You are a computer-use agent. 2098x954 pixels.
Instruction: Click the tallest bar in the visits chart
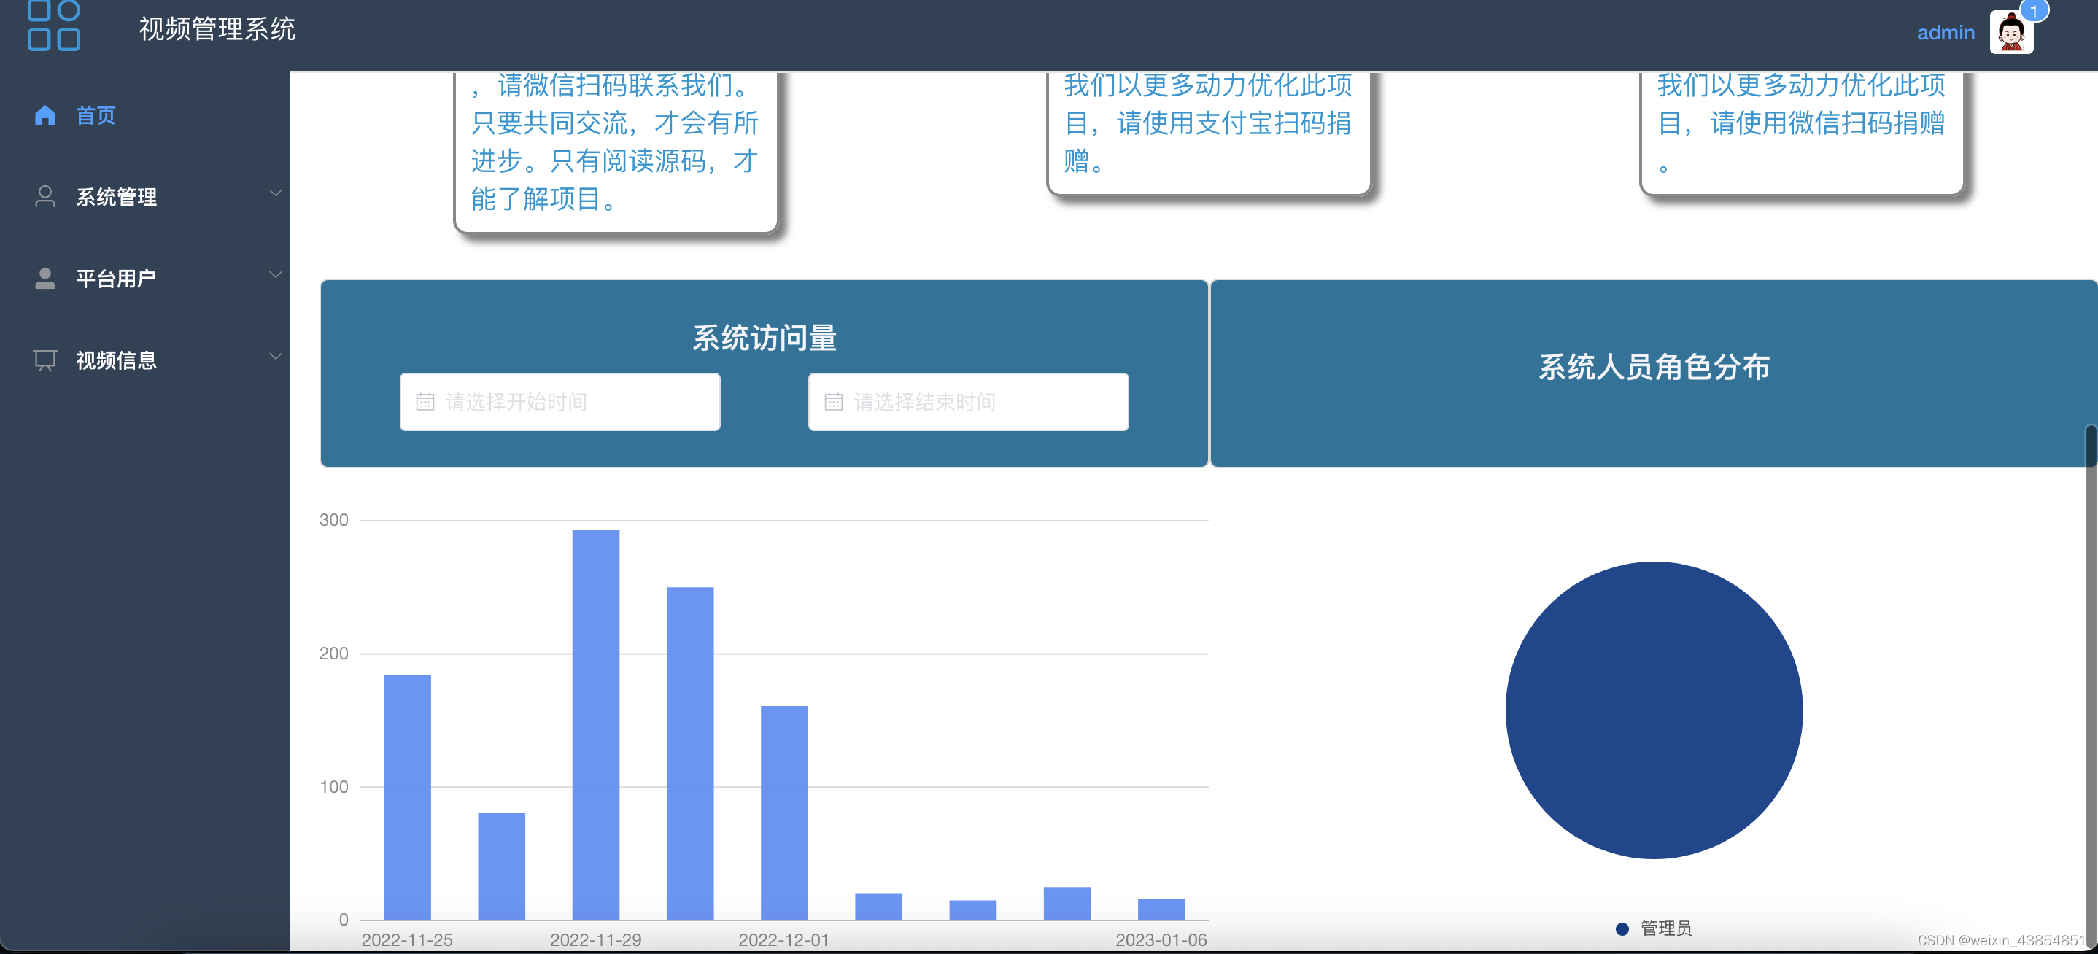click(595, 724)
